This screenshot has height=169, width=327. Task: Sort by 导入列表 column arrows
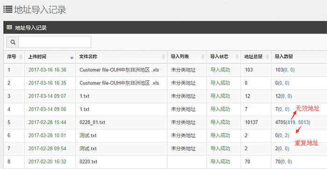203,56
